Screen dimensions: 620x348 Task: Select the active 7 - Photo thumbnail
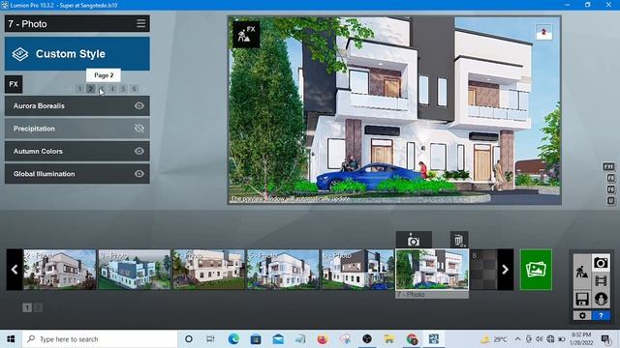[432, 270]
